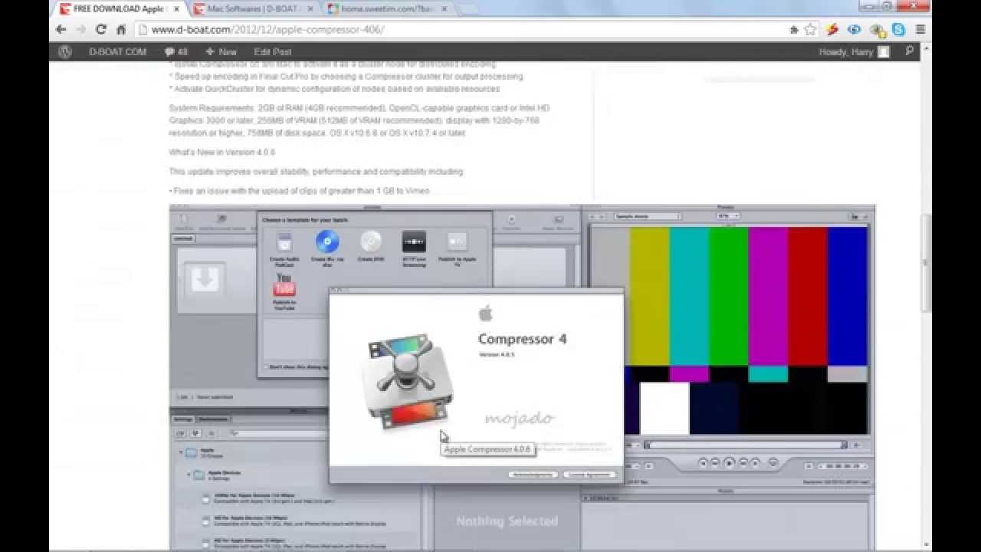Image resolution: width=981 pixels, height=552 pixels.
Task: Click the Acknowledgments button in About dialog
Action: pyautogui.click(x=533, y=475)
